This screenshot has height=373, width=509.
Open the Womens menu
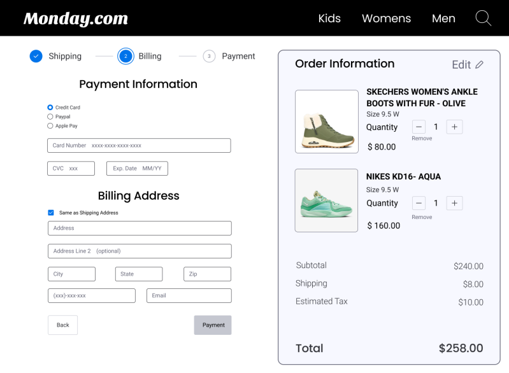[x=386, y=18]
